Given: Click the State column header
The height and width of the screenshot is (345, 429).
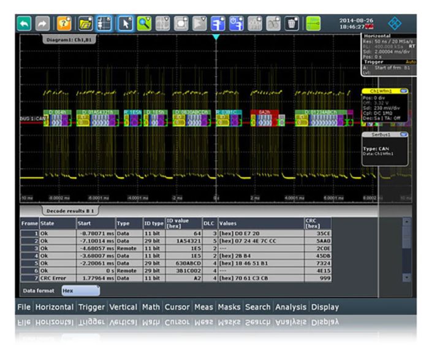Looking at the screenshot, I should (58, 223).
